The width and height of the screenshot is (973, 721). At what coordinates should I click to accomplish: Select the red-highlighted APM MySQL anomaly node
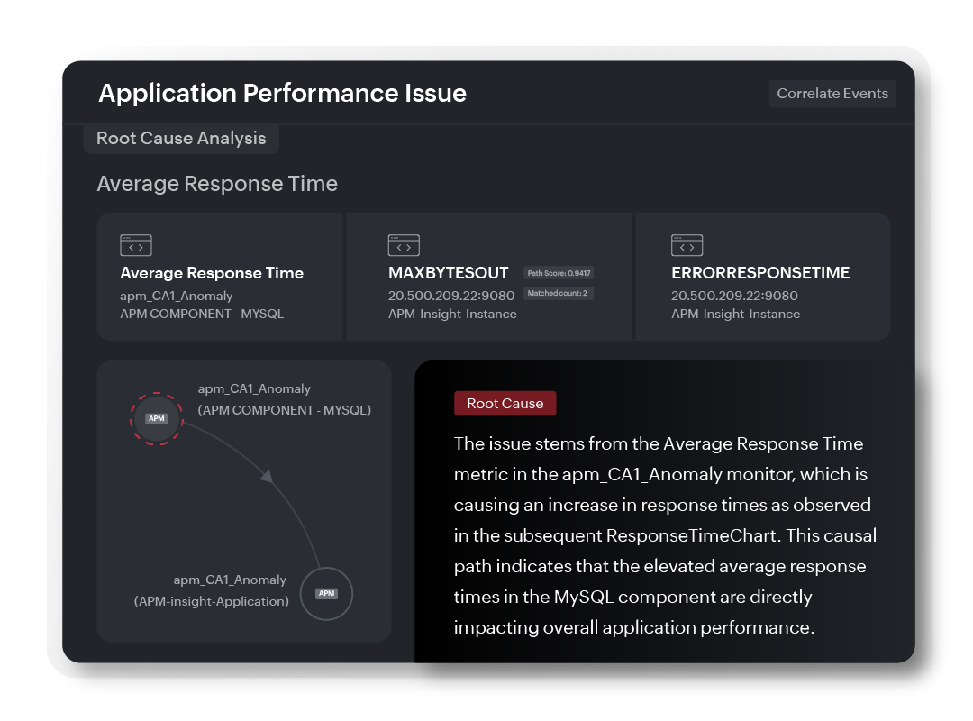click(156, 418)
